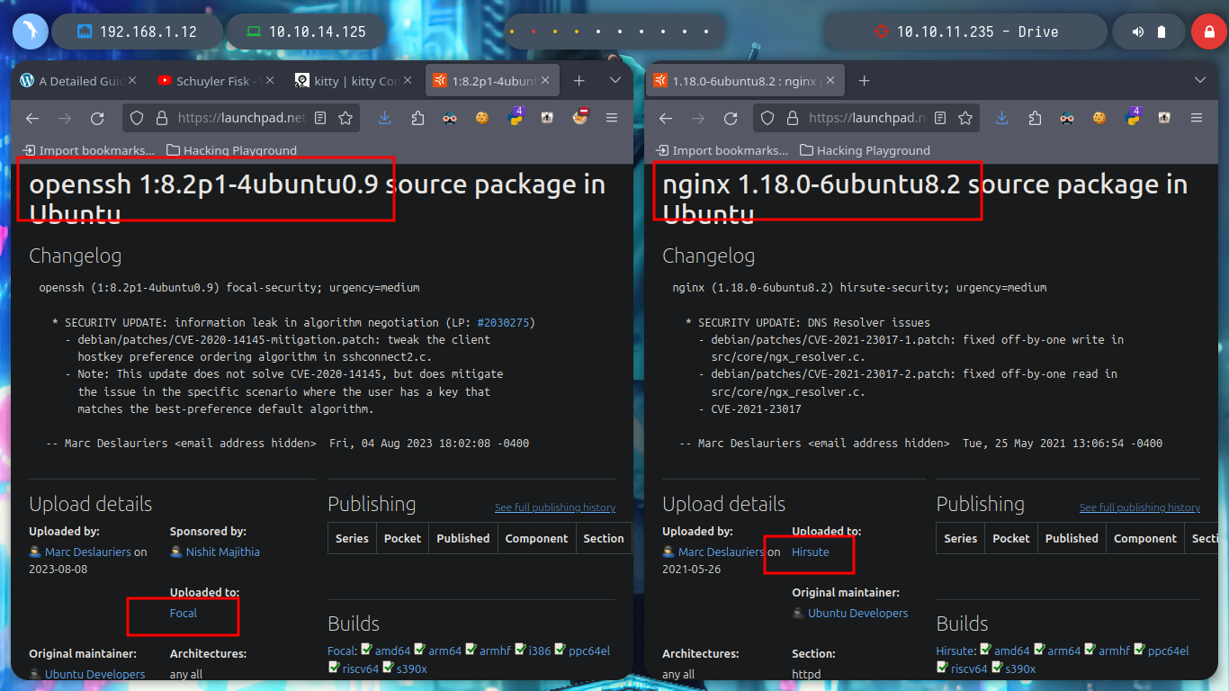Open Marc Deslauriers uploader link in openssh page
The image size is (1229, 691).
click(x=88, y=552)
